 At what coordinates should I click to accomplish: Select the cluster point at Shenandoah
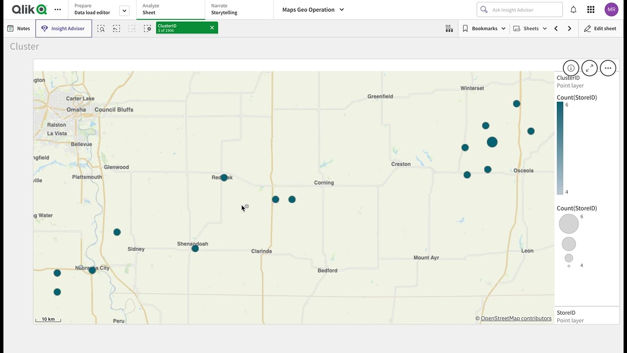(195, 249)
